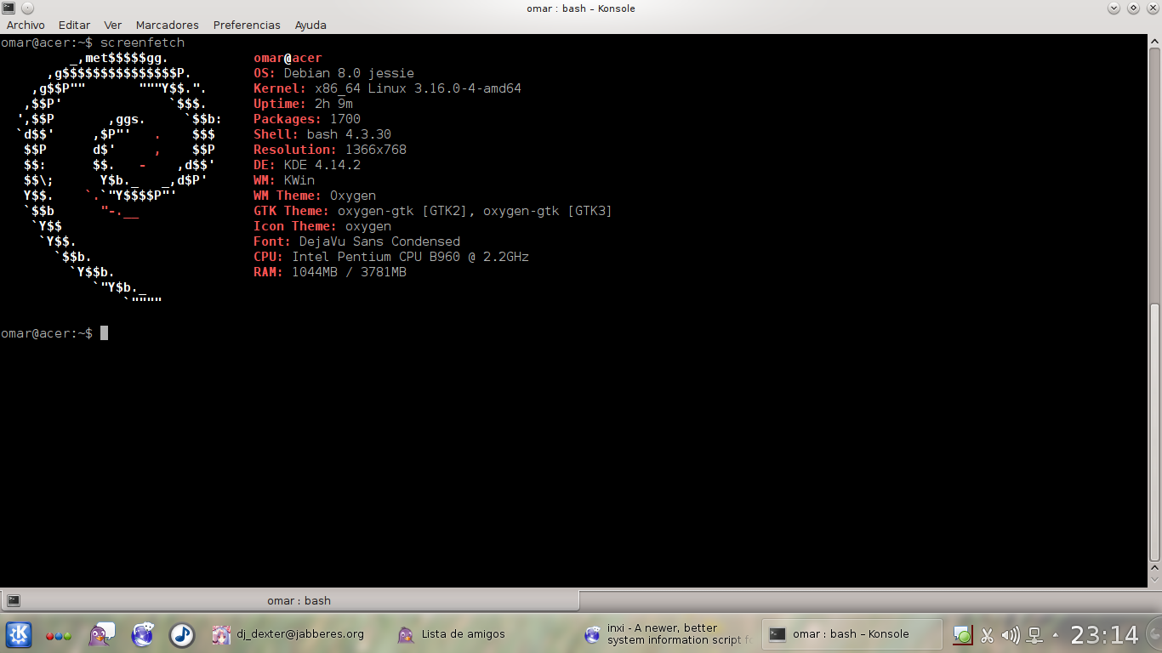Click the Icon Theme: oxygen line
The width and height of the screenshot is (1162, 653).
coord(322,226)
